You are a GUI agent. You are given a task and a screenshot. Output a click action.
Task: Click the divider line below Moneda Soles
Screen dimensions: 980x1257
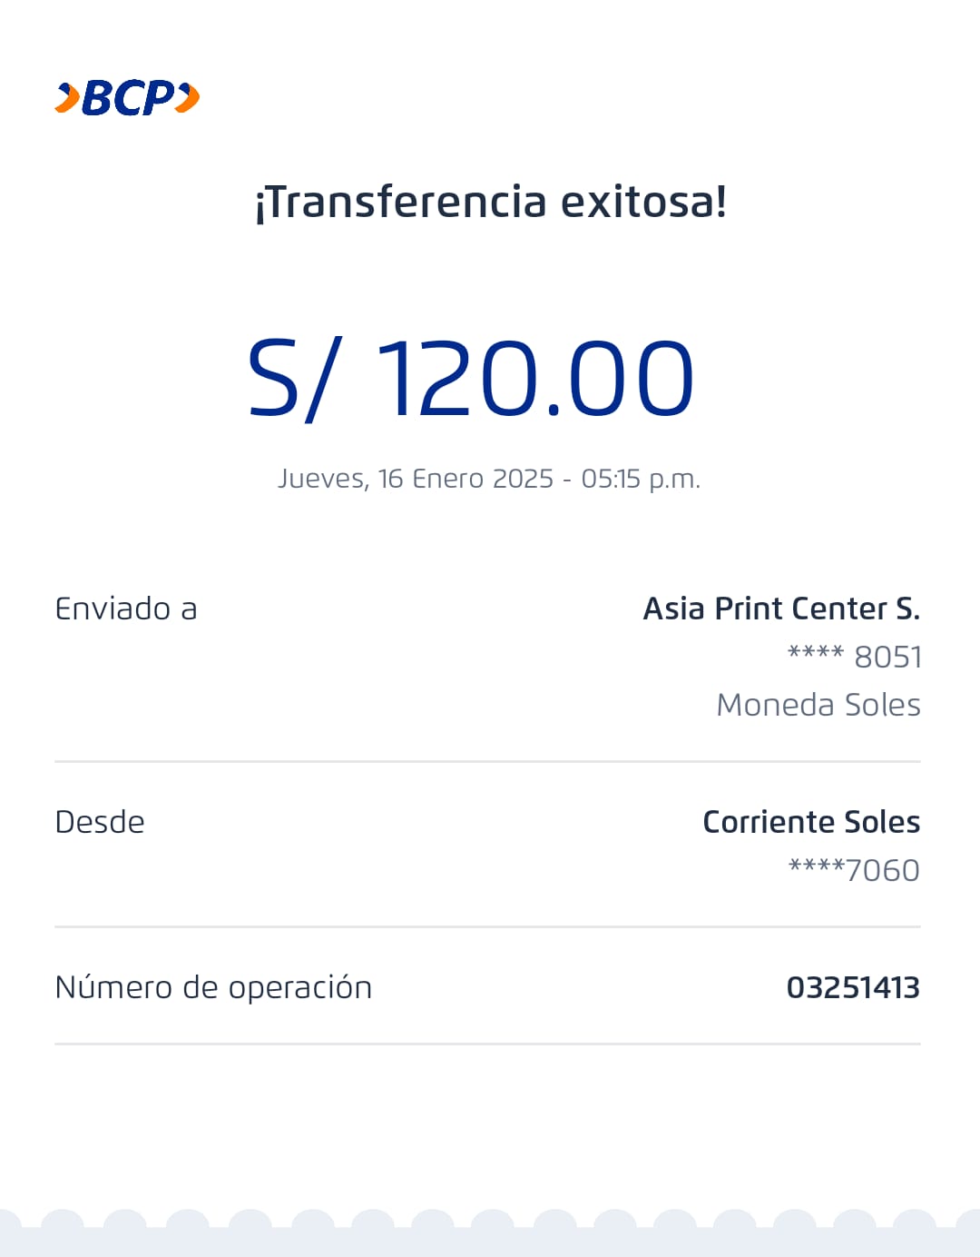[487, 761]
